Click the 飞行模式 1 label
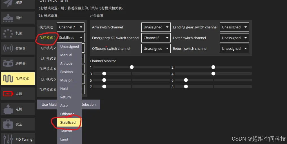 coord(47,37)
